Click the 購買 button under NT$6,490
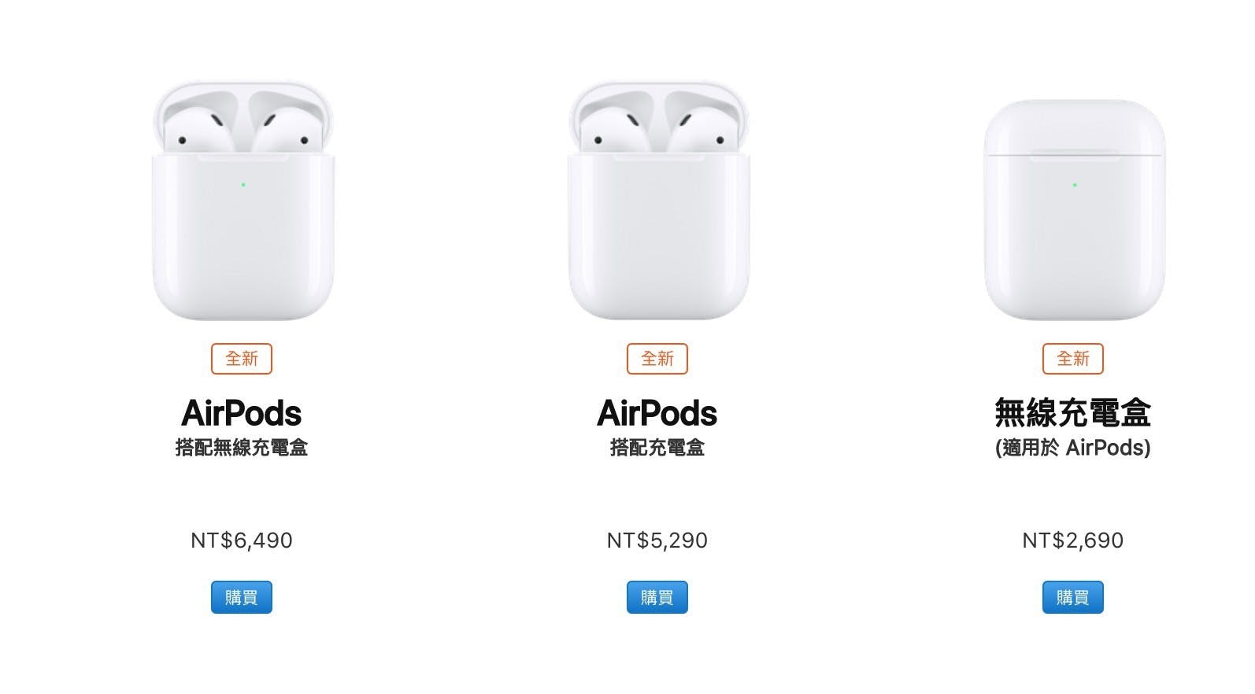 coord(242,597)
